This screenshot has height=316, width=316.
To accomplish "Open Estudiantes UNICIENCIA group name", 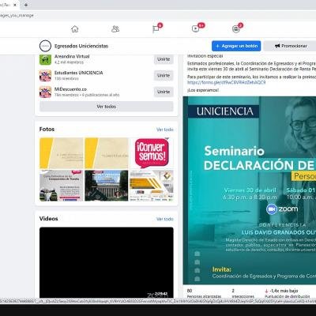I will 79,73.
